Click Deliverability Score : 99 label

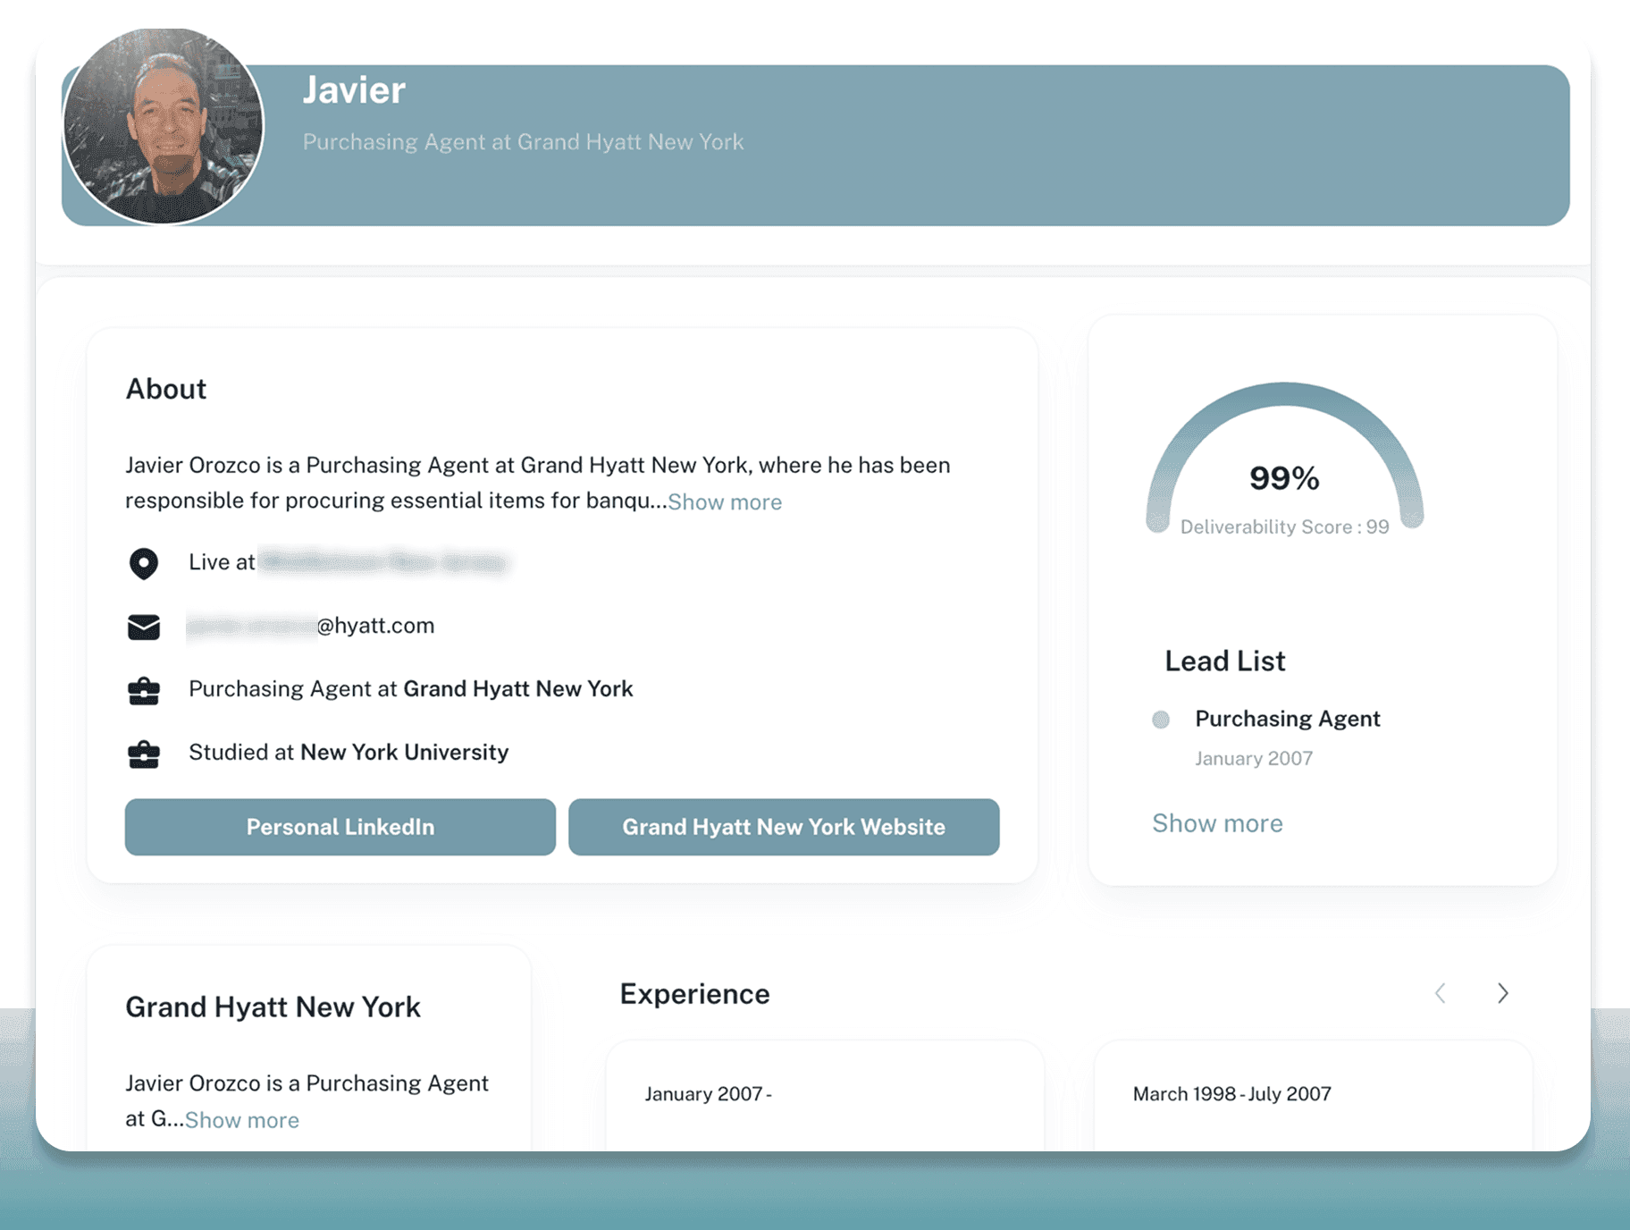click(1284, 527)
